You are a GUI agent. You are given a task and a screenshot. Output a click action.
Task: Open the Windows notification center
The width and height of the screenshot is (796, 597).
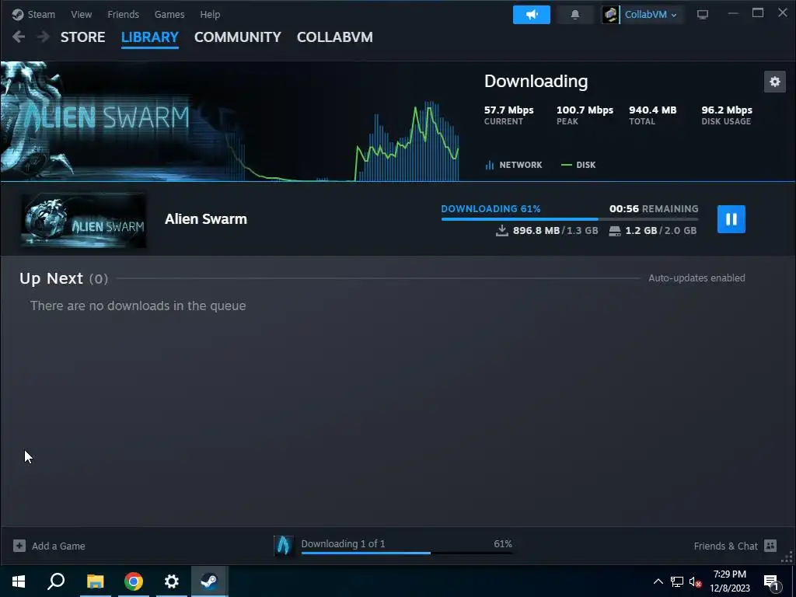click(771, 582)
